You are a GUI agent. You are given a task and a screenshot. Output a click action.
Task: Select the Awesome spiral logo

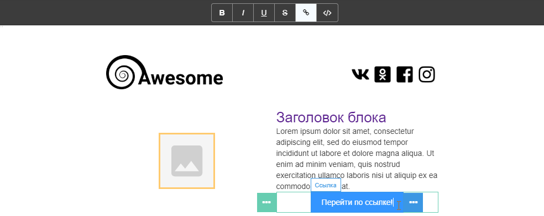click(x=164, y=72)
